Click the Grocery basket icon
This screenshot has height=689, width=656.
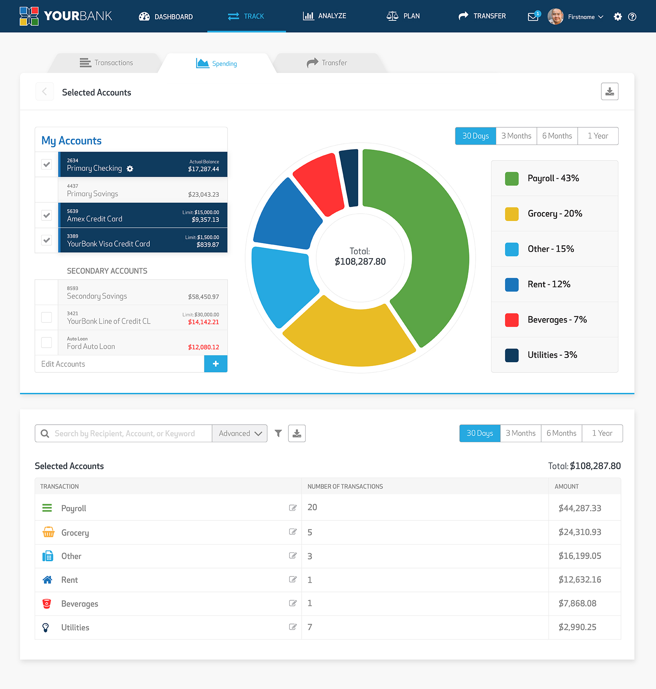click(x=48, y=532)
